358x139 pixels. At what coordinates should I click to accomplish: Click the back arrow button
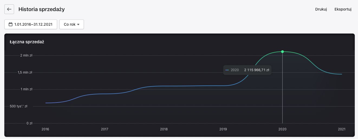(9, 9)
